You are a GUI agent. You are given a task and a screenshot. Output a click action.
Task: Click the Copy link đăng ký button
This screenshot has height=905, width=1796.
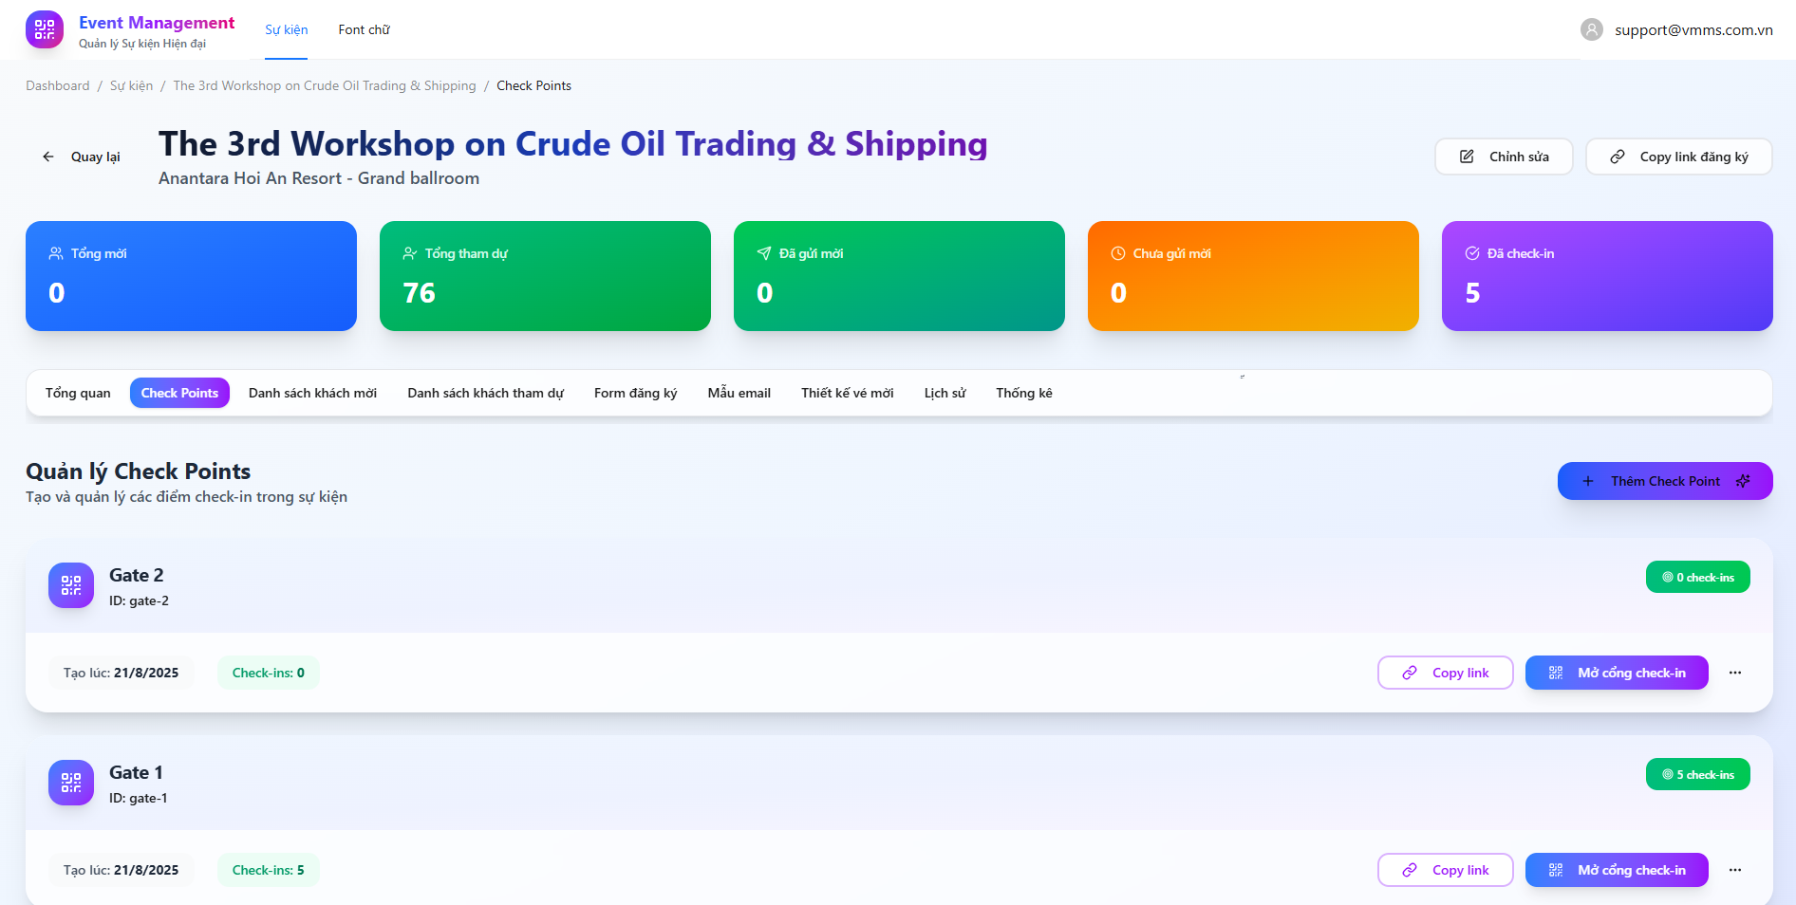1678,157
